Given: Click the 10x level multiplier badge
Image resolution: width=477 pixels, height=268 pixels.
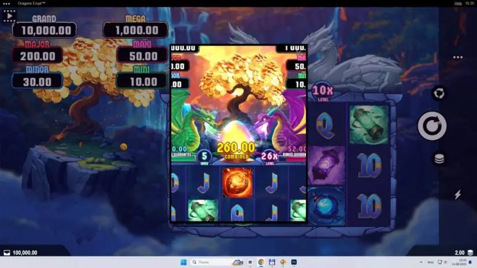Looking at the screenshot, I should (322, 92).
